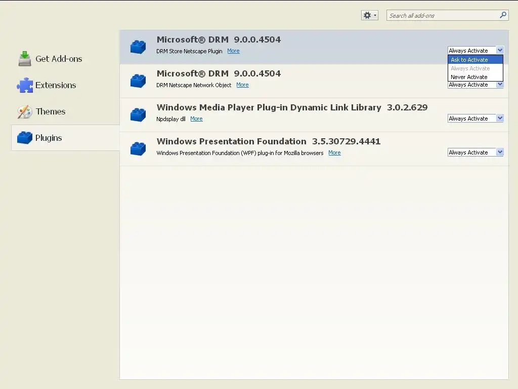Select the Windows Presentation Foundation 3.5.30729.4441 title

click(x=269, y=142)
